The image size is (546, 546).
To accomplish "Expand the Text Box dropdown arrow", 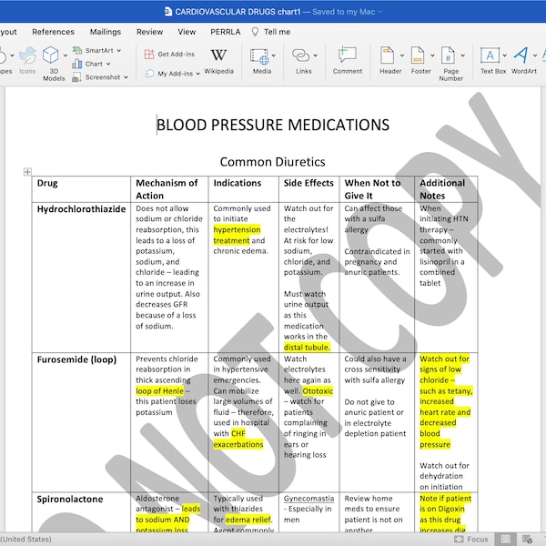I will pyautogui.click(x=504, y=56).
